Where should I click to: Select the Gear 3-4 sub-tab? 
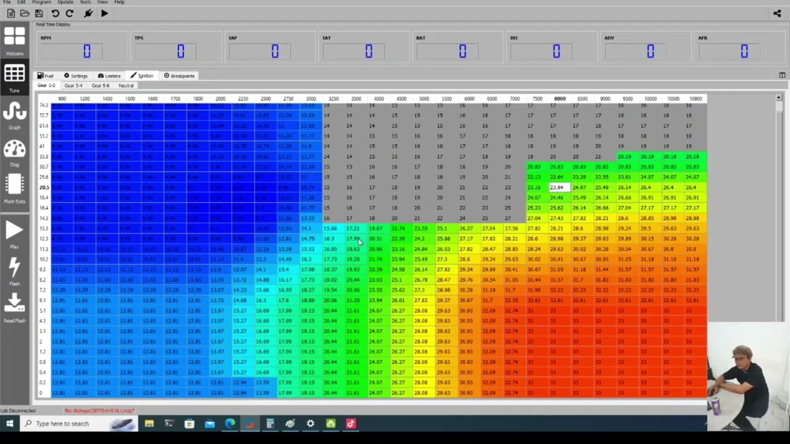73,86
